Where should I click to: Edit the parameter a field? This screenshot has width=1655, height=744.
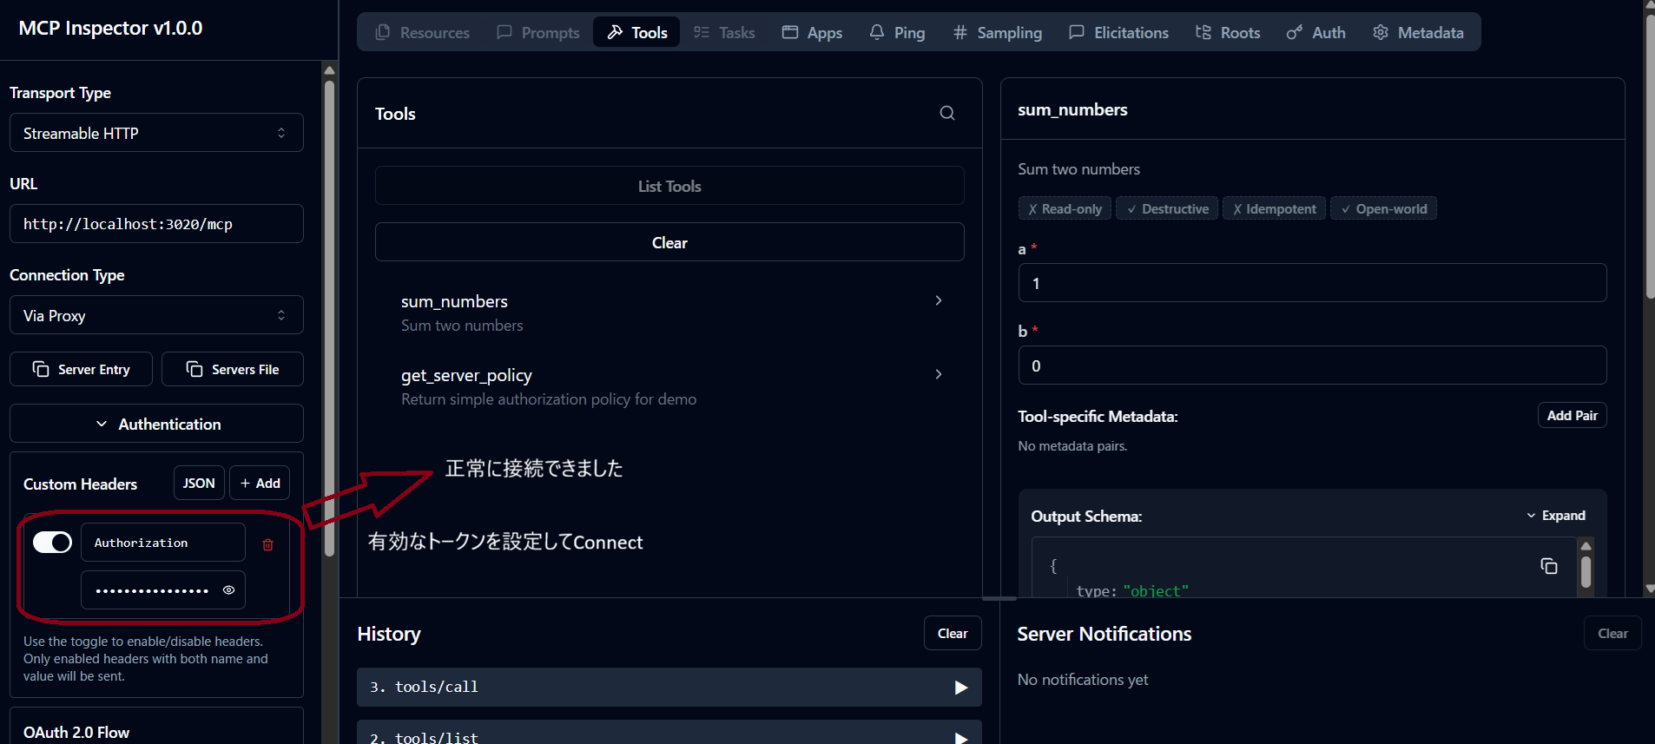(x=1312, y=283)
